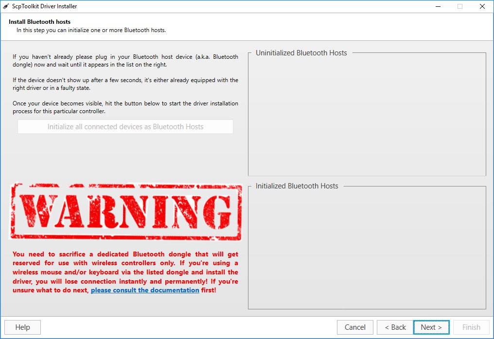Click the red sacrifice-a-Bluetooth-dongle warning paragraph
The width and height of the screenshot is (494, 339).
click(x=125, y=272)
